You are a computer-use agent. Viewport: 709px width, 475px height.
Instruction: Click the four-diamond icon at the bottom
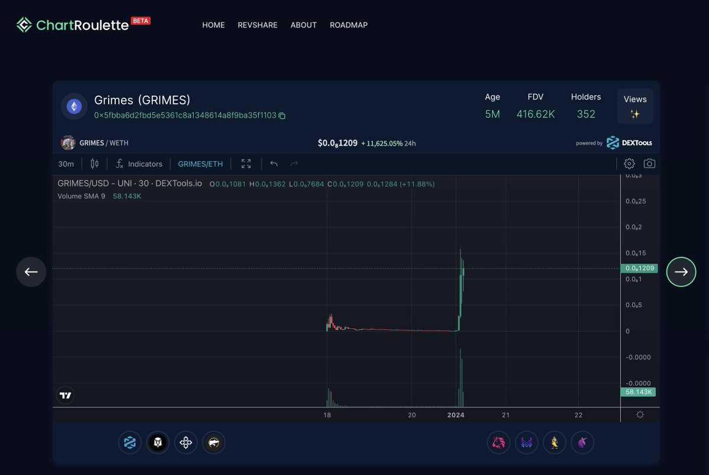(x=186, y=442)
